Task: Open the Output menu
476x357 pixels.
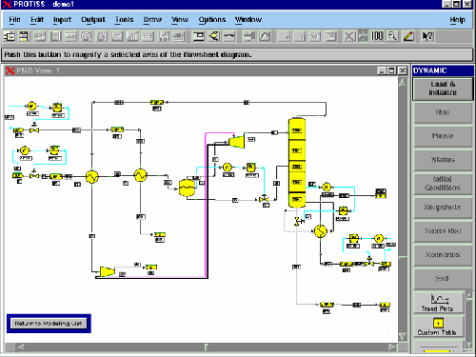Action: tap(93, 20)
